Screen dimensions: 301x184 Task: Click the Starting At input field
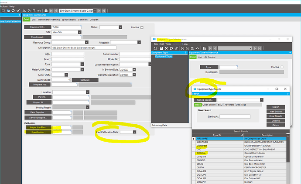coord(235,116)
